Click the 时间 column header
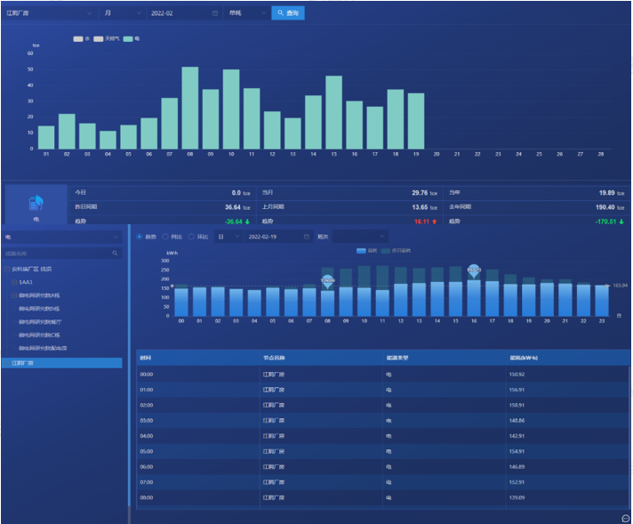633x524 pixels. click(x=146, y=357)
